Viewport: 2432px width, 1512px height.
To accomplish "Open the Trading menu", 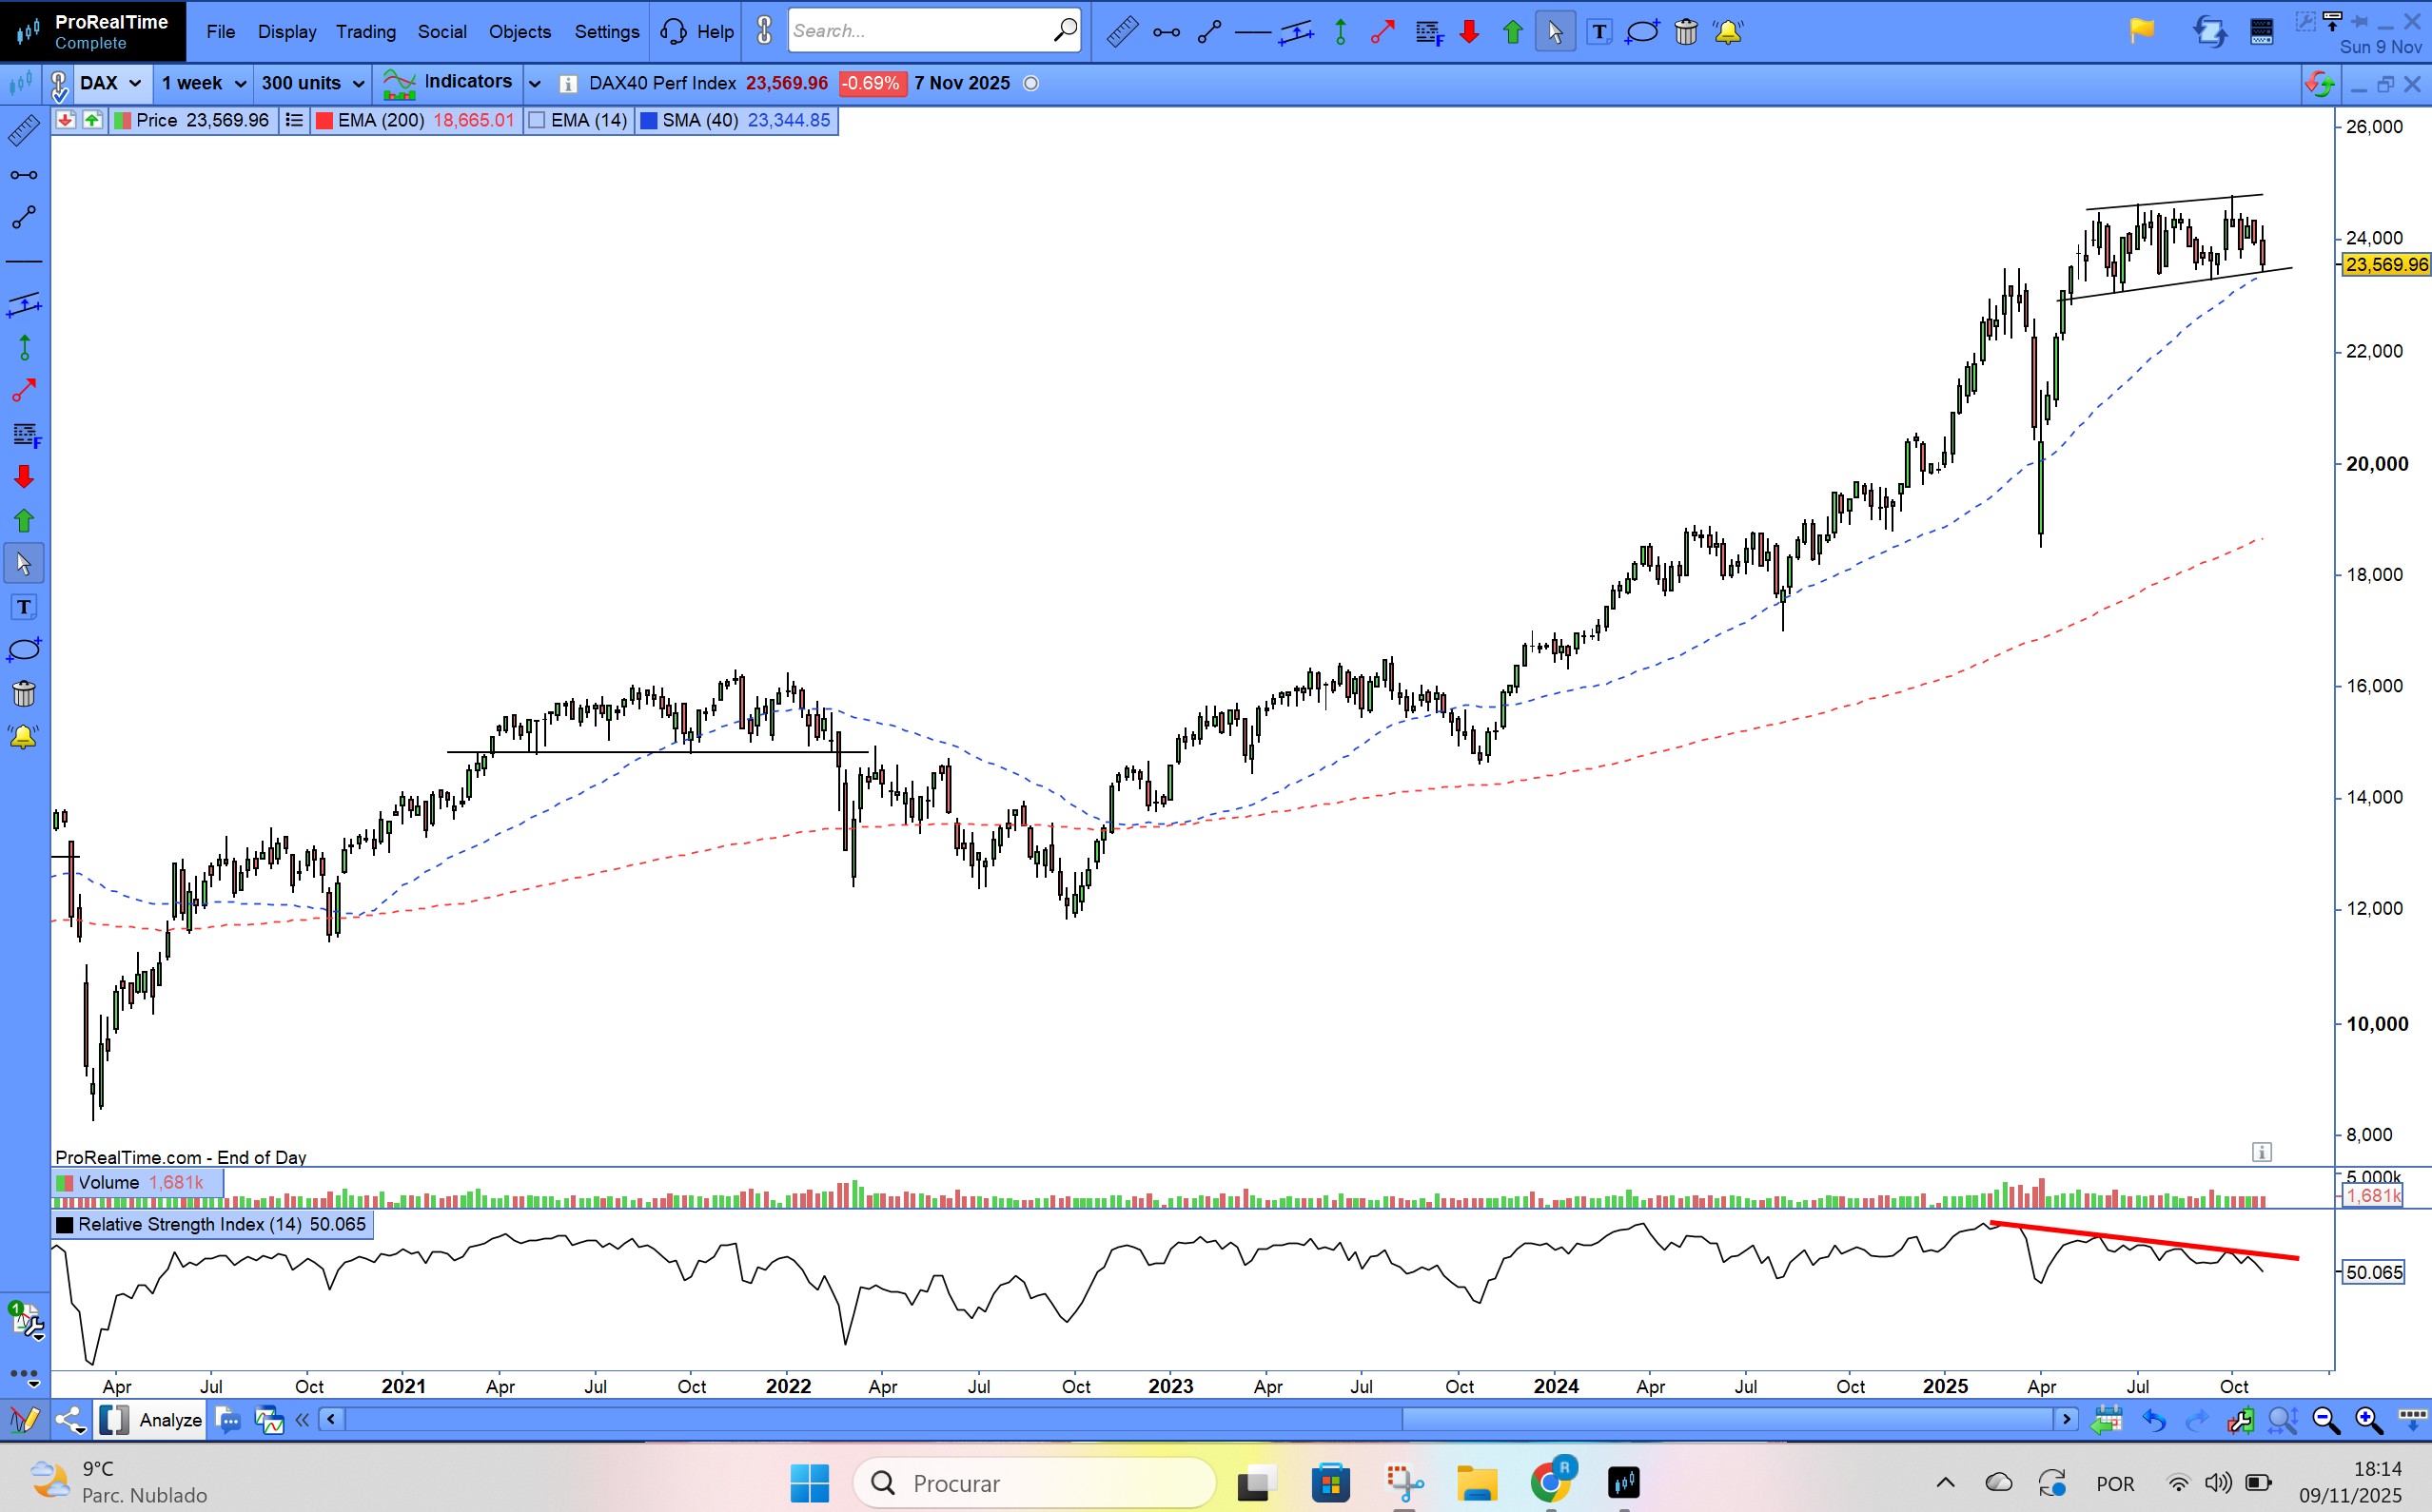I will tap(365, 32).
